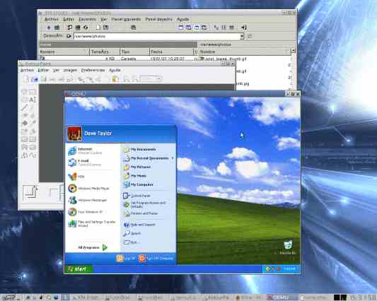Show one panel in file manager toolbar
Image resolution: width=377 pixels, height=301 pixels.
pyautogui.click(x=181, y=28)
